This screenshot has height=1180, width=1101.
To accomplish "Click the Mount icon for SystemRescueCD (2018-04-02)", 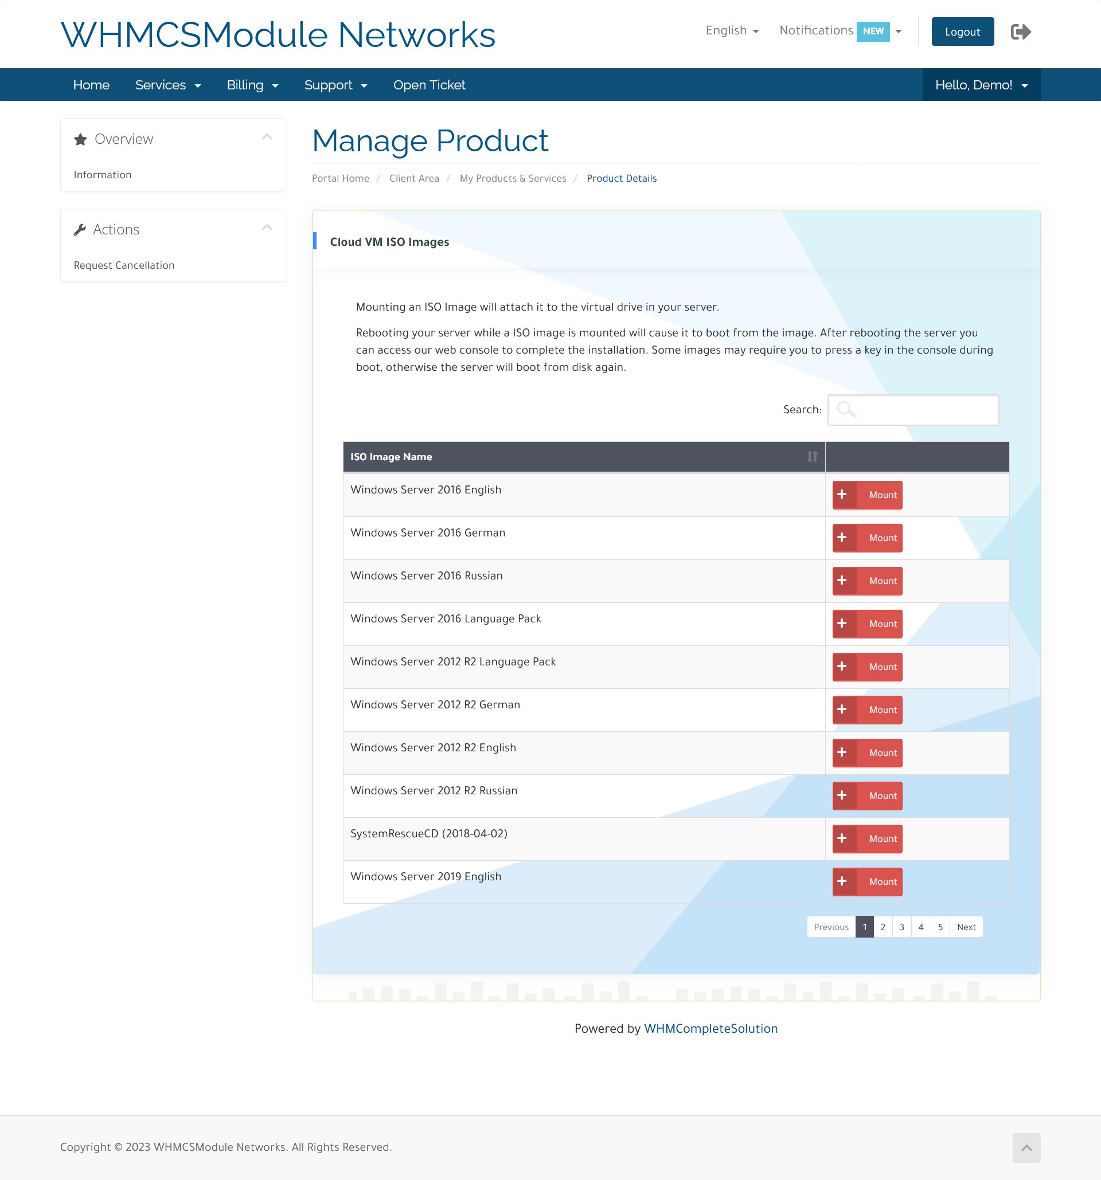I will click(867, 838).
